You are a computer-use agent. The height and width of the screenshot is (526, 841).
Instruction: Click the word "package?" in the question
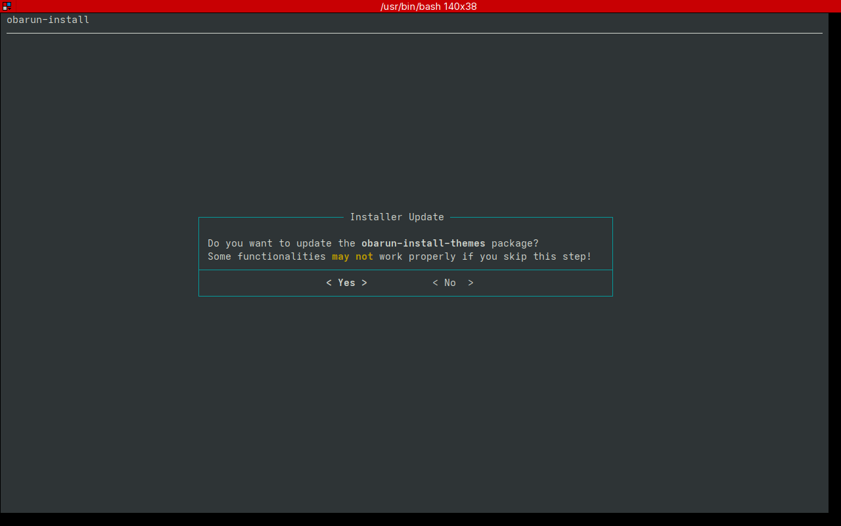coord(515,243)
